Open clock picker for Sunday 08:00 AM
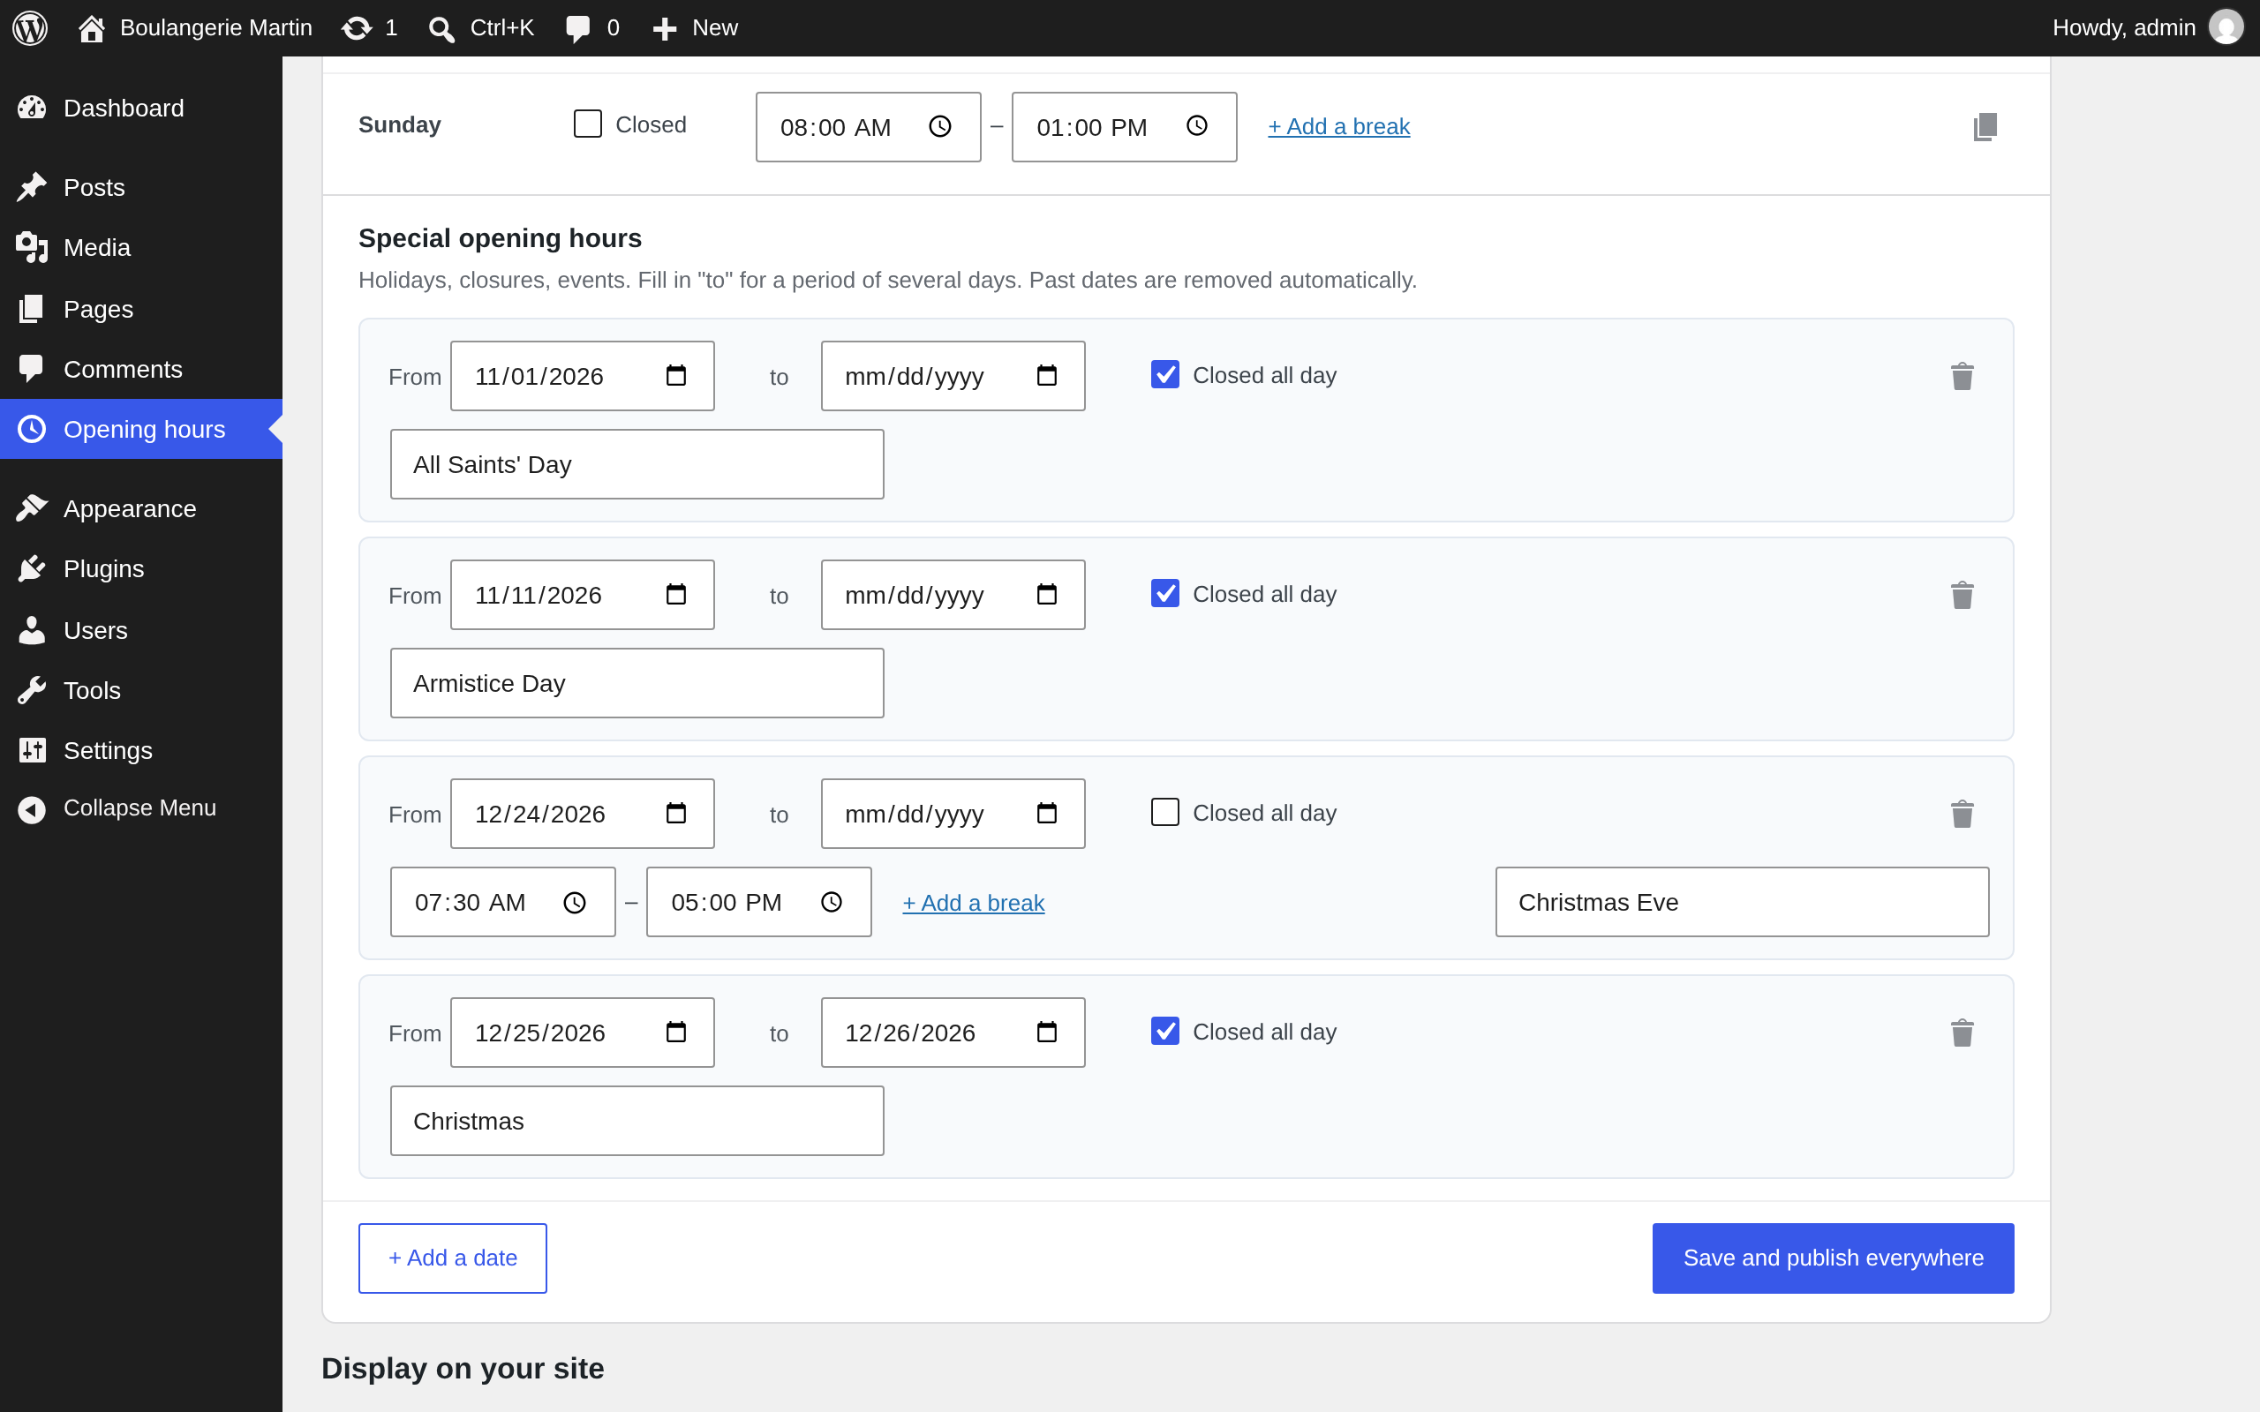The width and height of the screenshot is (2260, 1412). point(939,126)
